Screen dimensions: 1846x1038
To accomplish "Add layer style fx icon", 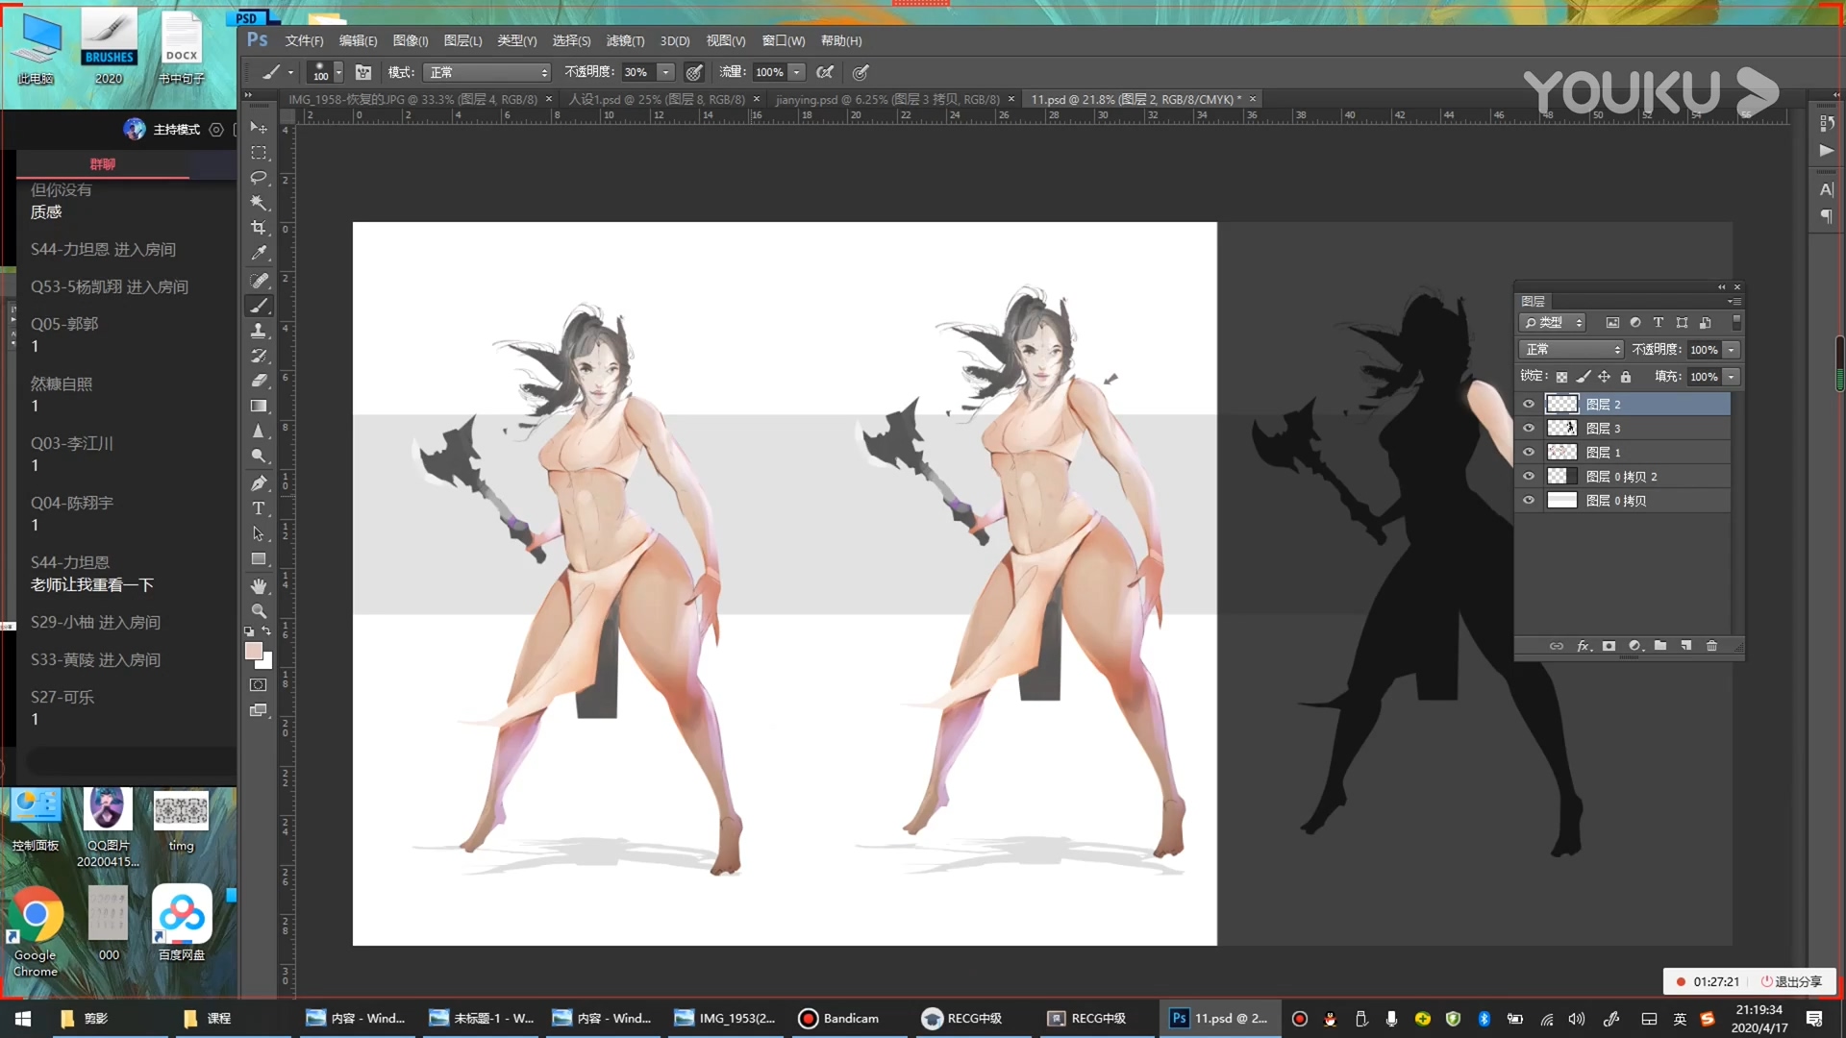I will tap(1584, 646).
